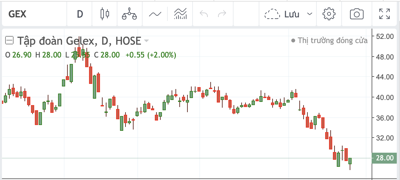Take a chart snapshot with camera
The image size is (400, 180).
click(x=357, y=14)
